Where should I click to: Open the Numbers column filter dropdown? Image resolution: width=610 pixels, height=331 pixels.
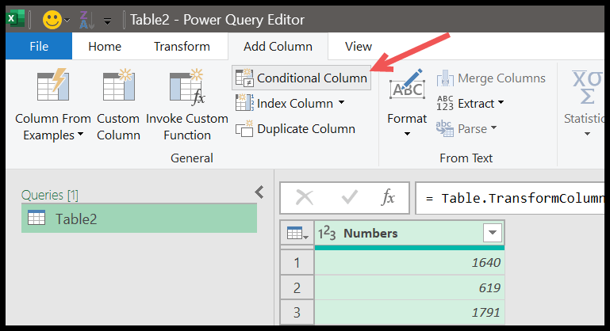[x=493, y=233]
